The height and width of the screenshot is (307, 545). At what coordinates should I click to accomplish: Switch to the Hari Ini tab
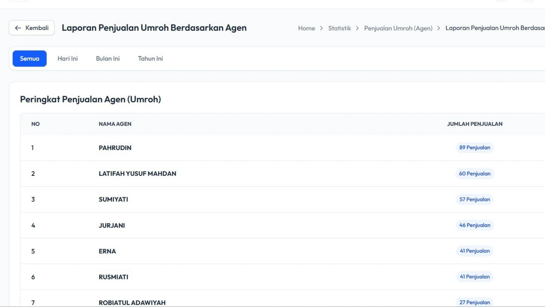coord(68,59)
